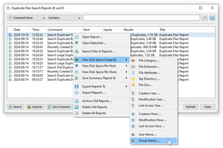Image resolution: width=223 pixels, height=148 pixels.
Task: Click the Search button
Action: [x=16, y=107]
